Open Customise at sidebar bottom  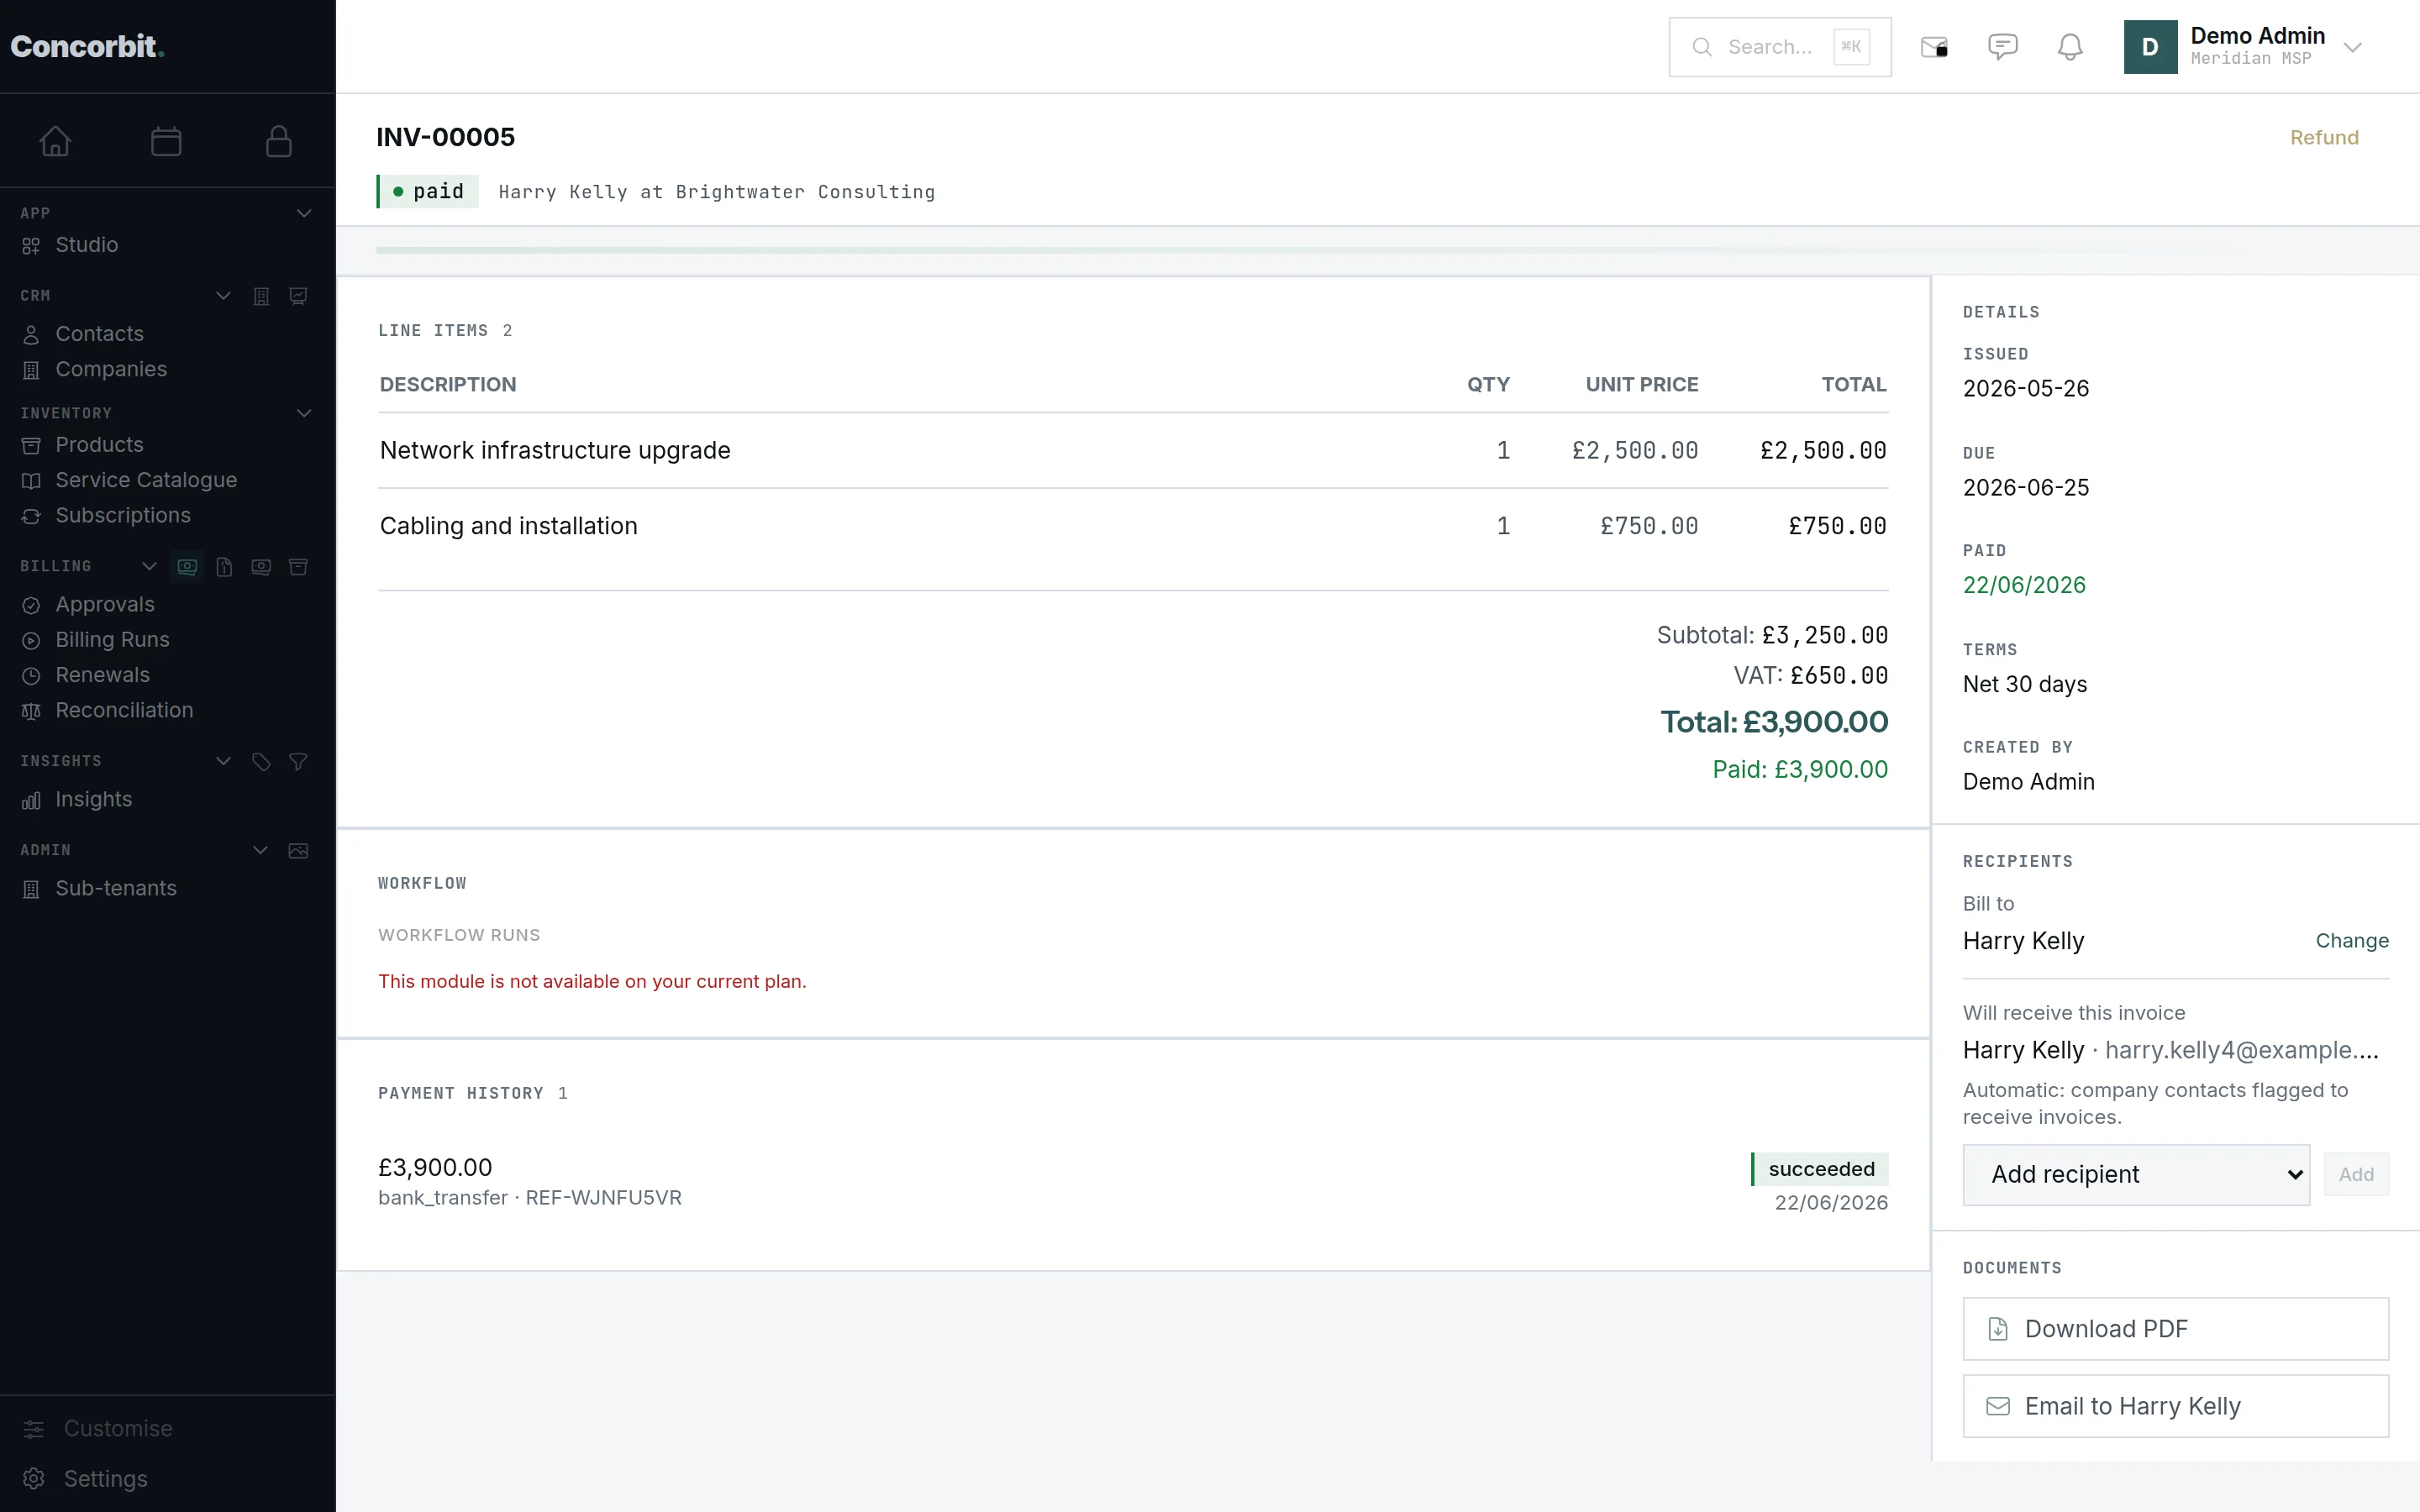[x=118, y=1429]
